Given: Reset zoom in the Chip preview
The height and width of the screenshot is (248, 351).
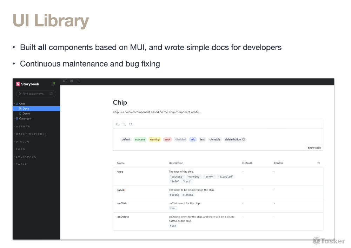Looking at the screenshot, I should point(131,124).
